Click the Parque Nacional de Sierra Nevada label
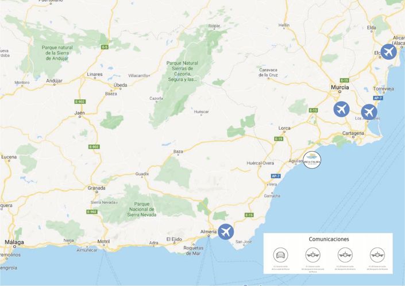The height and width of the screenshot is (286, 405). pos(142,209)
